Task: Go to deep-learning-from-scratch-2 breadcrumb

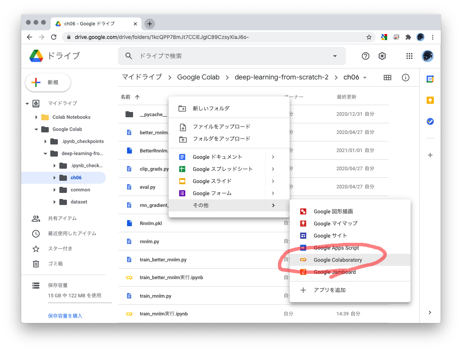Action: [x=282, y=77]
